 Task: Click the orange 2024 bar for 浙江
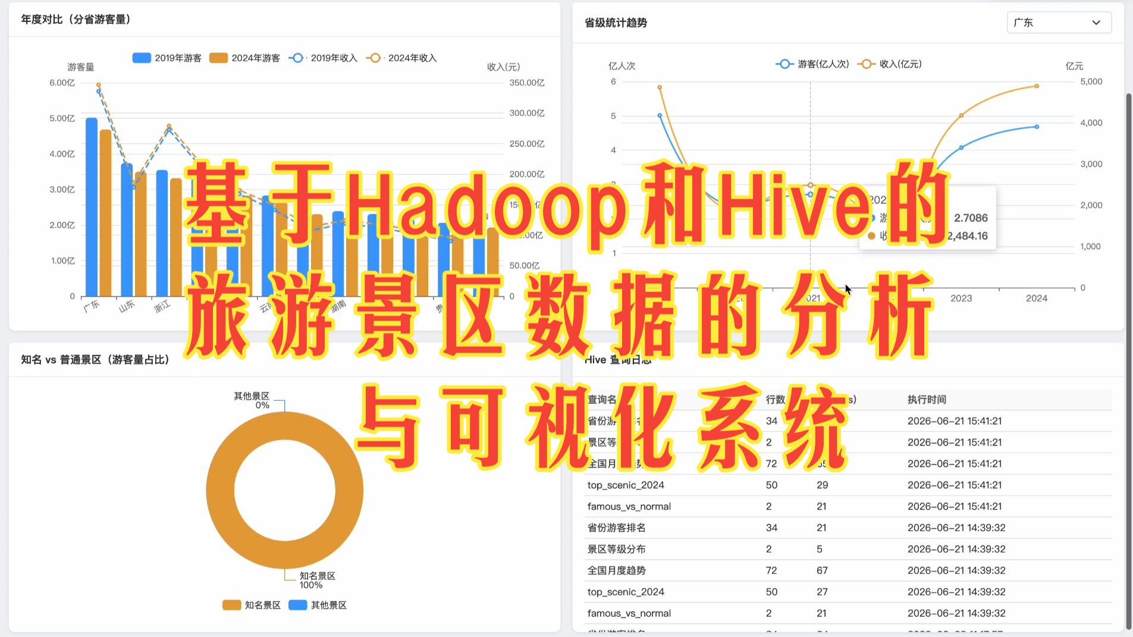click(176, 237)
